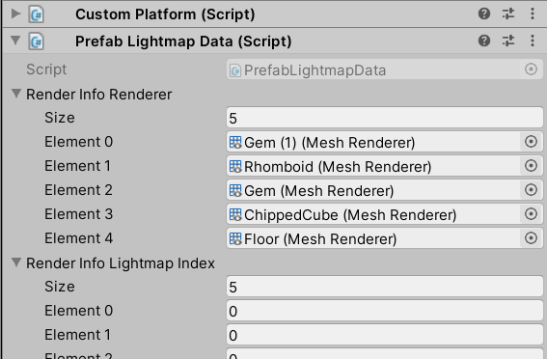This screenshot has height=359, width=547.
Task: Open Prefab Lightmap Data options menu
Action: (x=533, y=41)
